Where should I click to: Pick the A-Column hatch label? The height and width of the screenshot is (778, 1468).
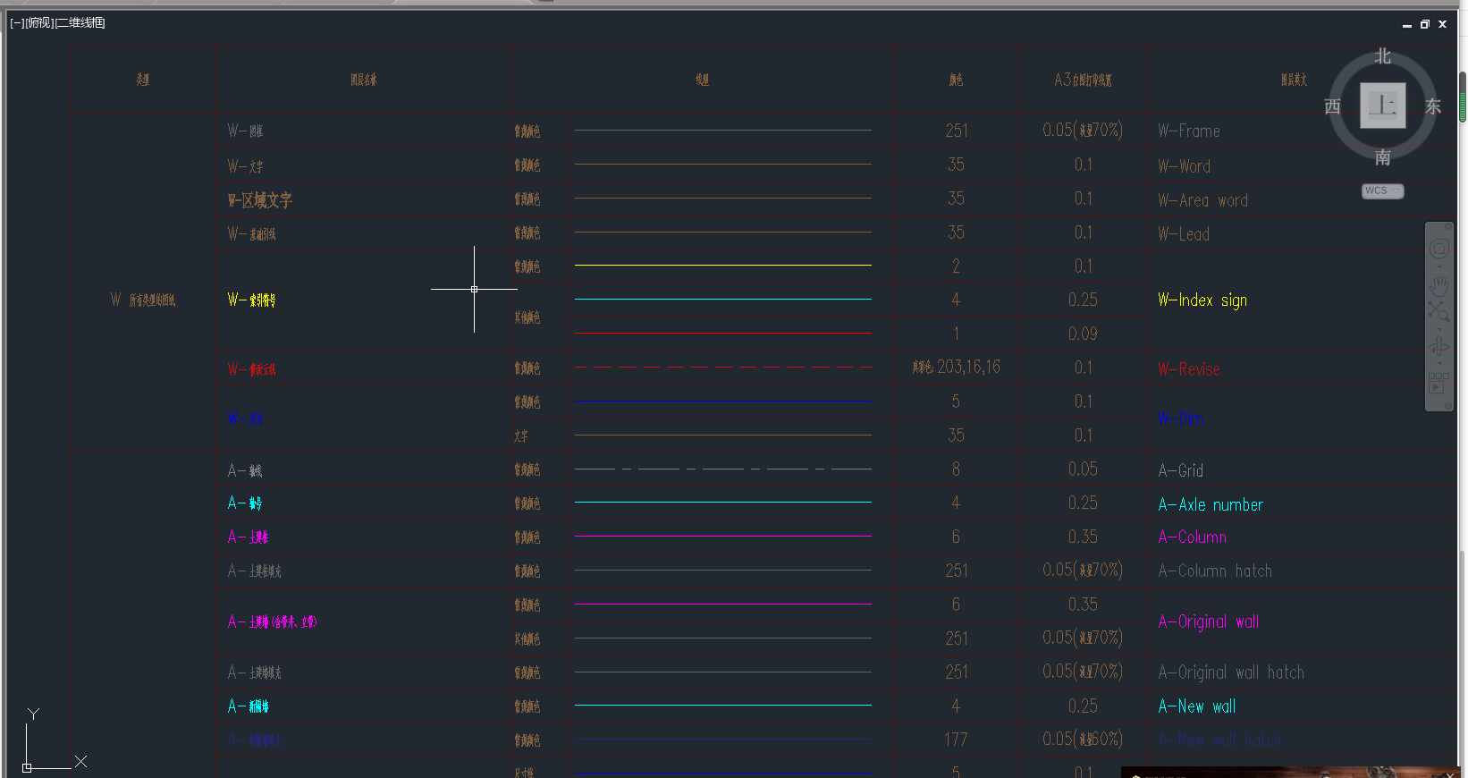[1215, 571]
